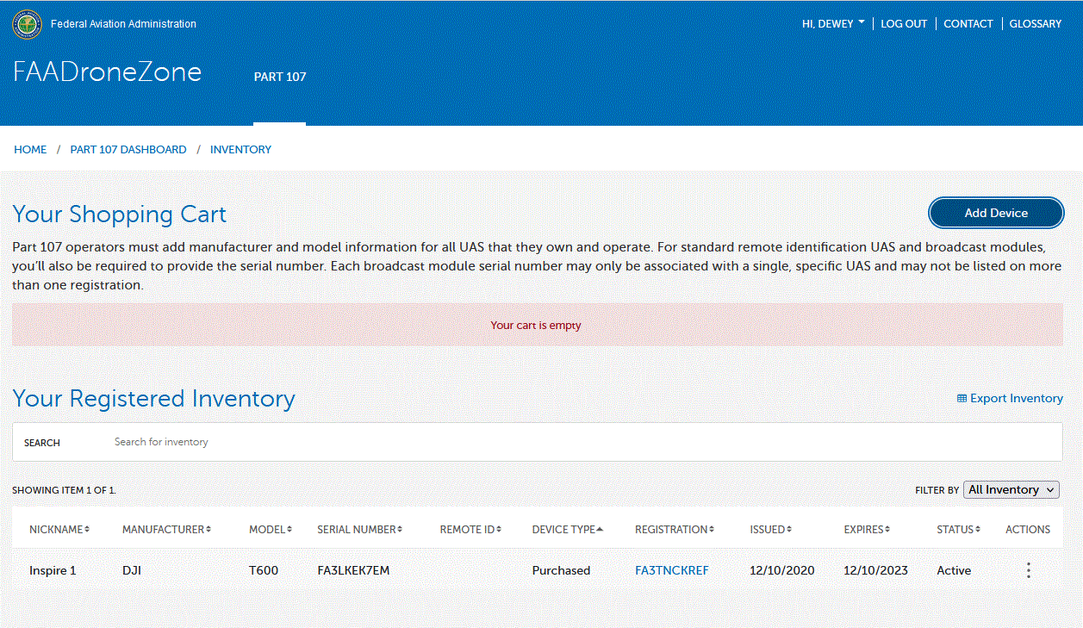Open the Hi, Dewey user dropdown
1083x628 pixels.
point(833,24)
